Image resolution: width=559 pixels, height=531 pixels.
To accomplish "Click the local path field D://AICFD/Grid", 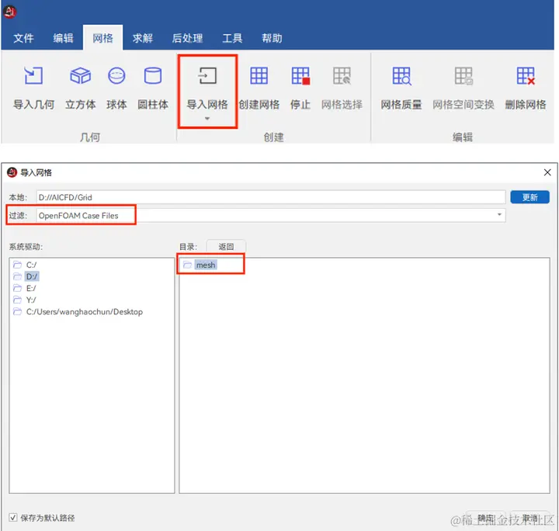I will (271, 197).
